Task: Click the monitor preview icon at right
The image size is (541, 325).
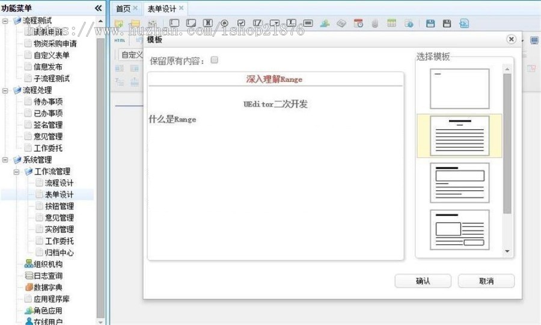Action: [x=534, y=40]
